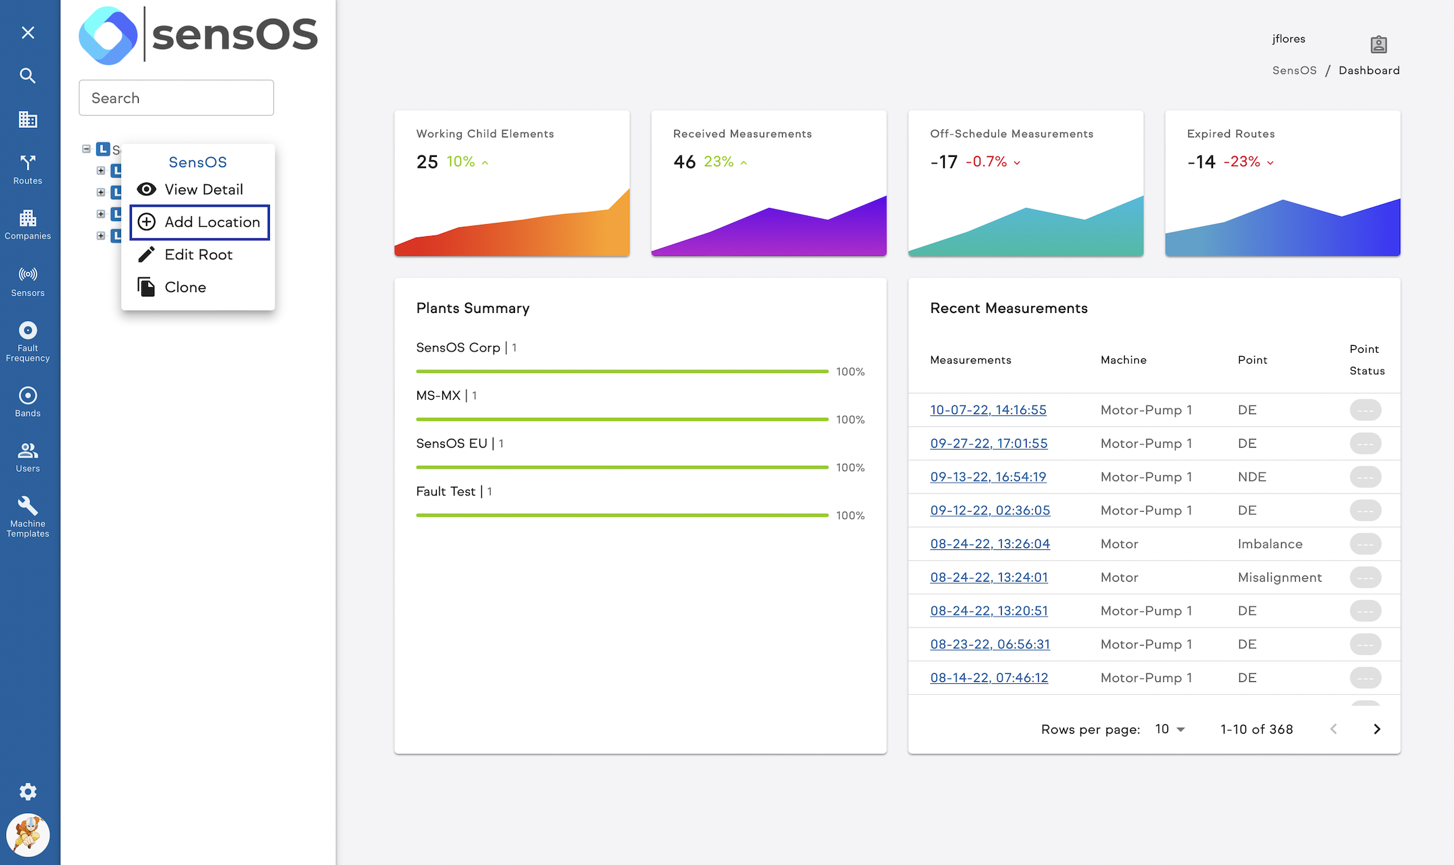Open the Received Measurements card chart
This screenshot has width=1454, height=865.
point(769,226)
